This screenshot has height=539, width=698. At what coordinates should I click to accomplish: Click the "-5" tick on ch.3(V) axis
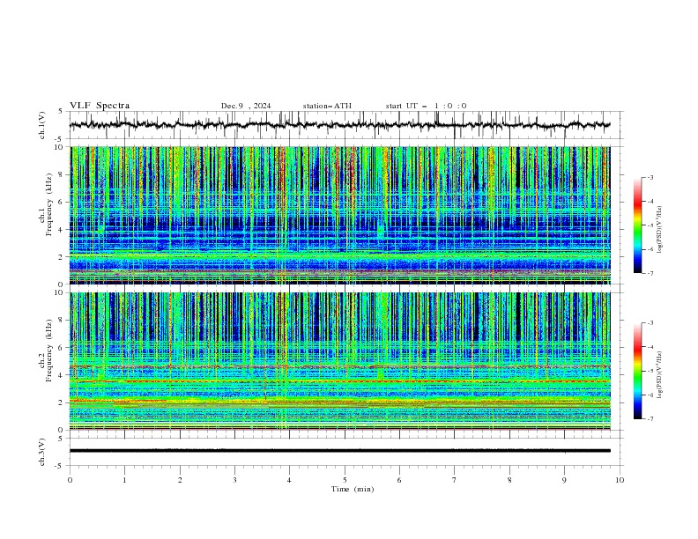pos(60,466)
